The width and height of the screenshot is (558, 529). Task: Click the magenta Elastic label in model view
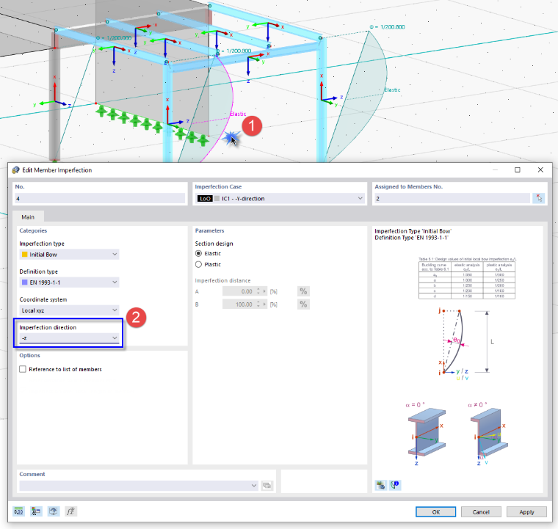coord(238,114)
